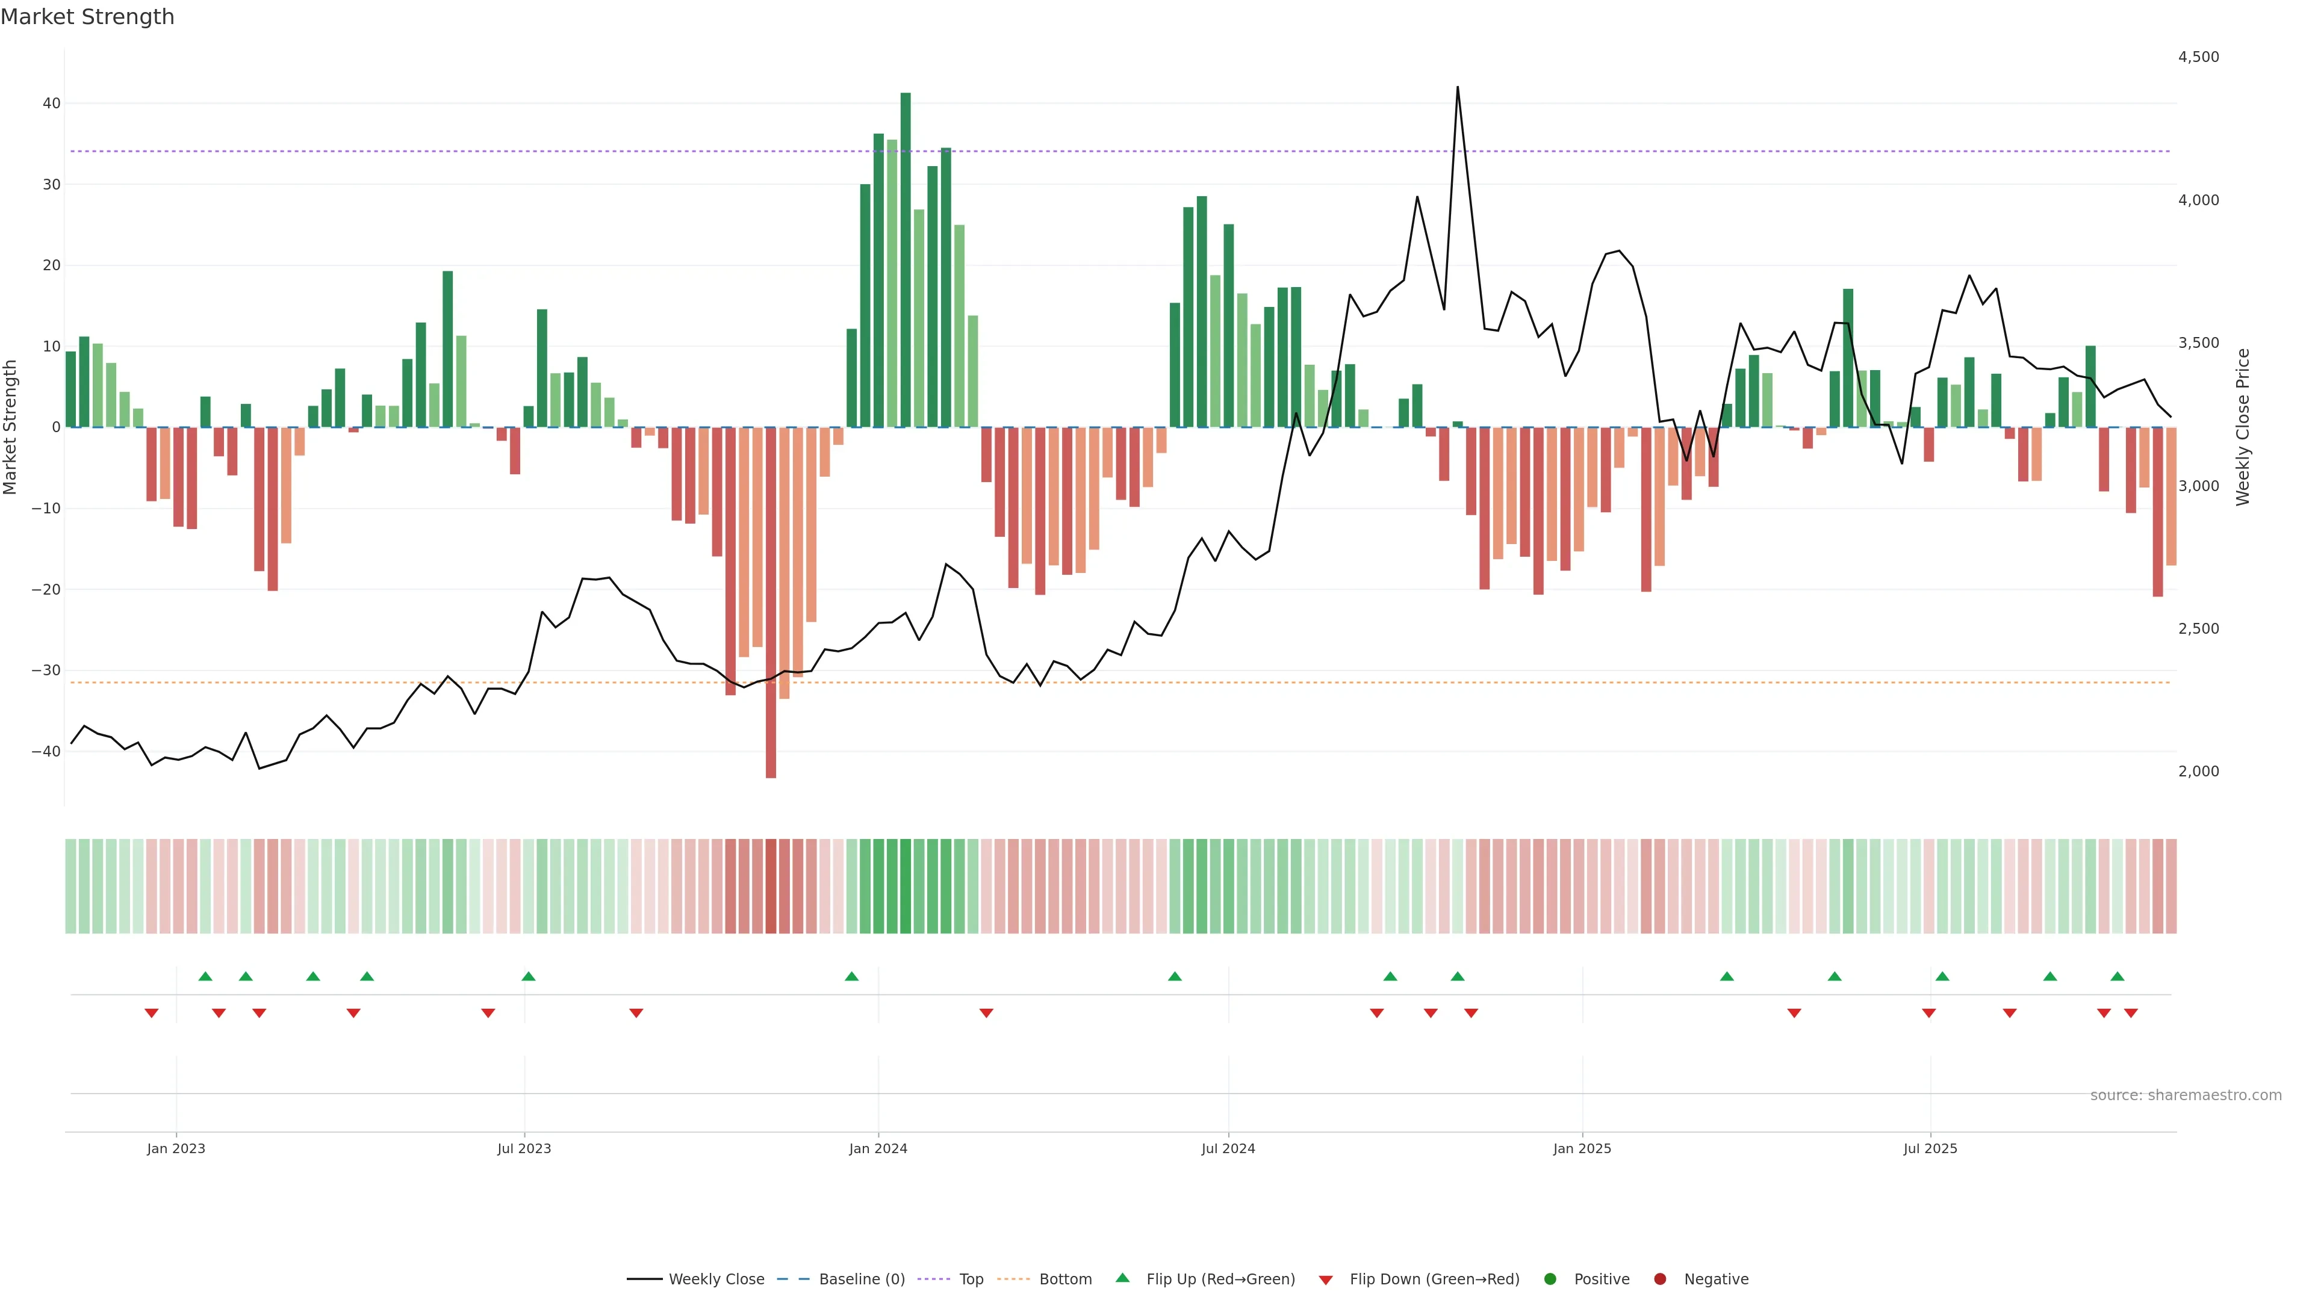The height and width of the screenshot is (1300, 2312).
Task: Click the red Flip Down legend triangle
Action: [x=1326, y=1280]
